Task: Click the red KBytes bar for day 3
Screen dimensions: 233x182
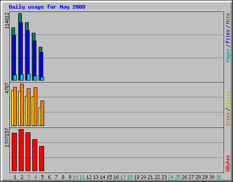Action: tap(28, 152)
